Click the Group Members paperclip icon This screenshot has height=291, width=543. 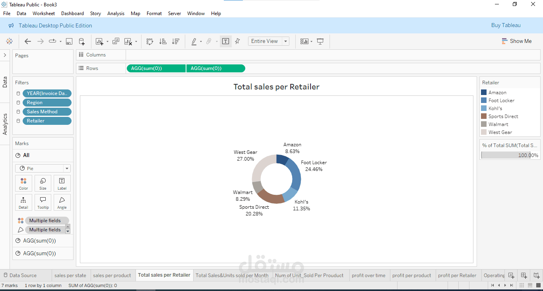tap(209, 41)
